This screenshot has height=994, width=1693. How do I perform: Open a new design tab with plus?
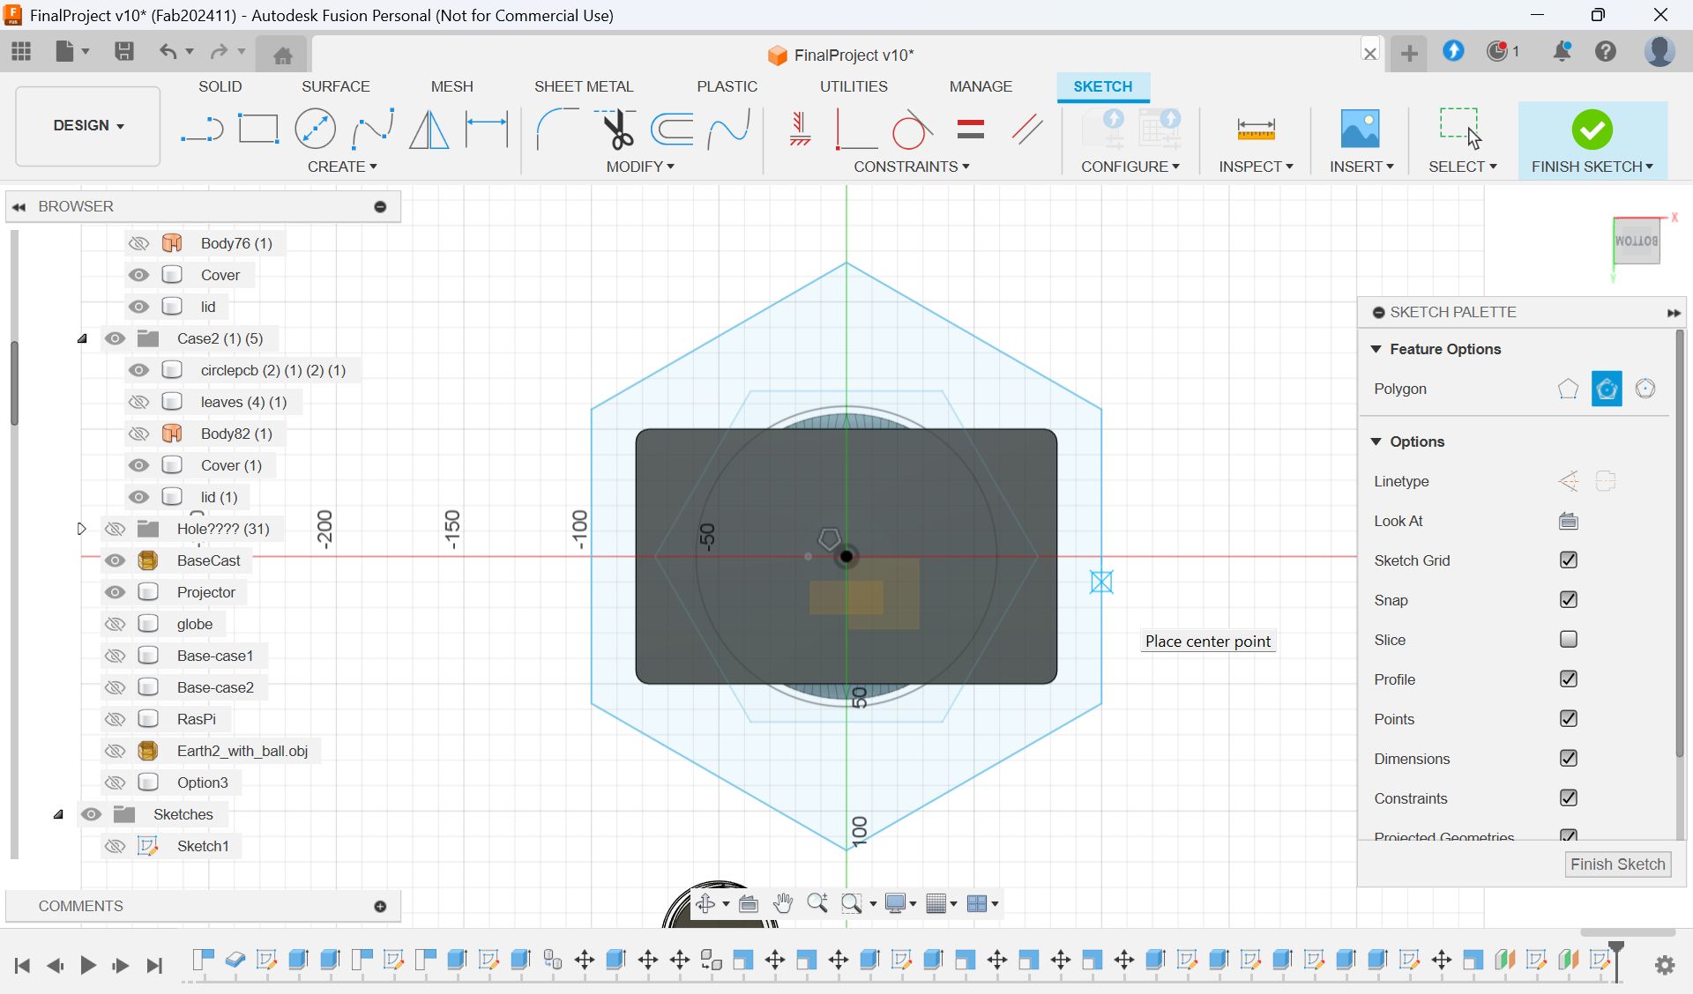[1409, 53]
